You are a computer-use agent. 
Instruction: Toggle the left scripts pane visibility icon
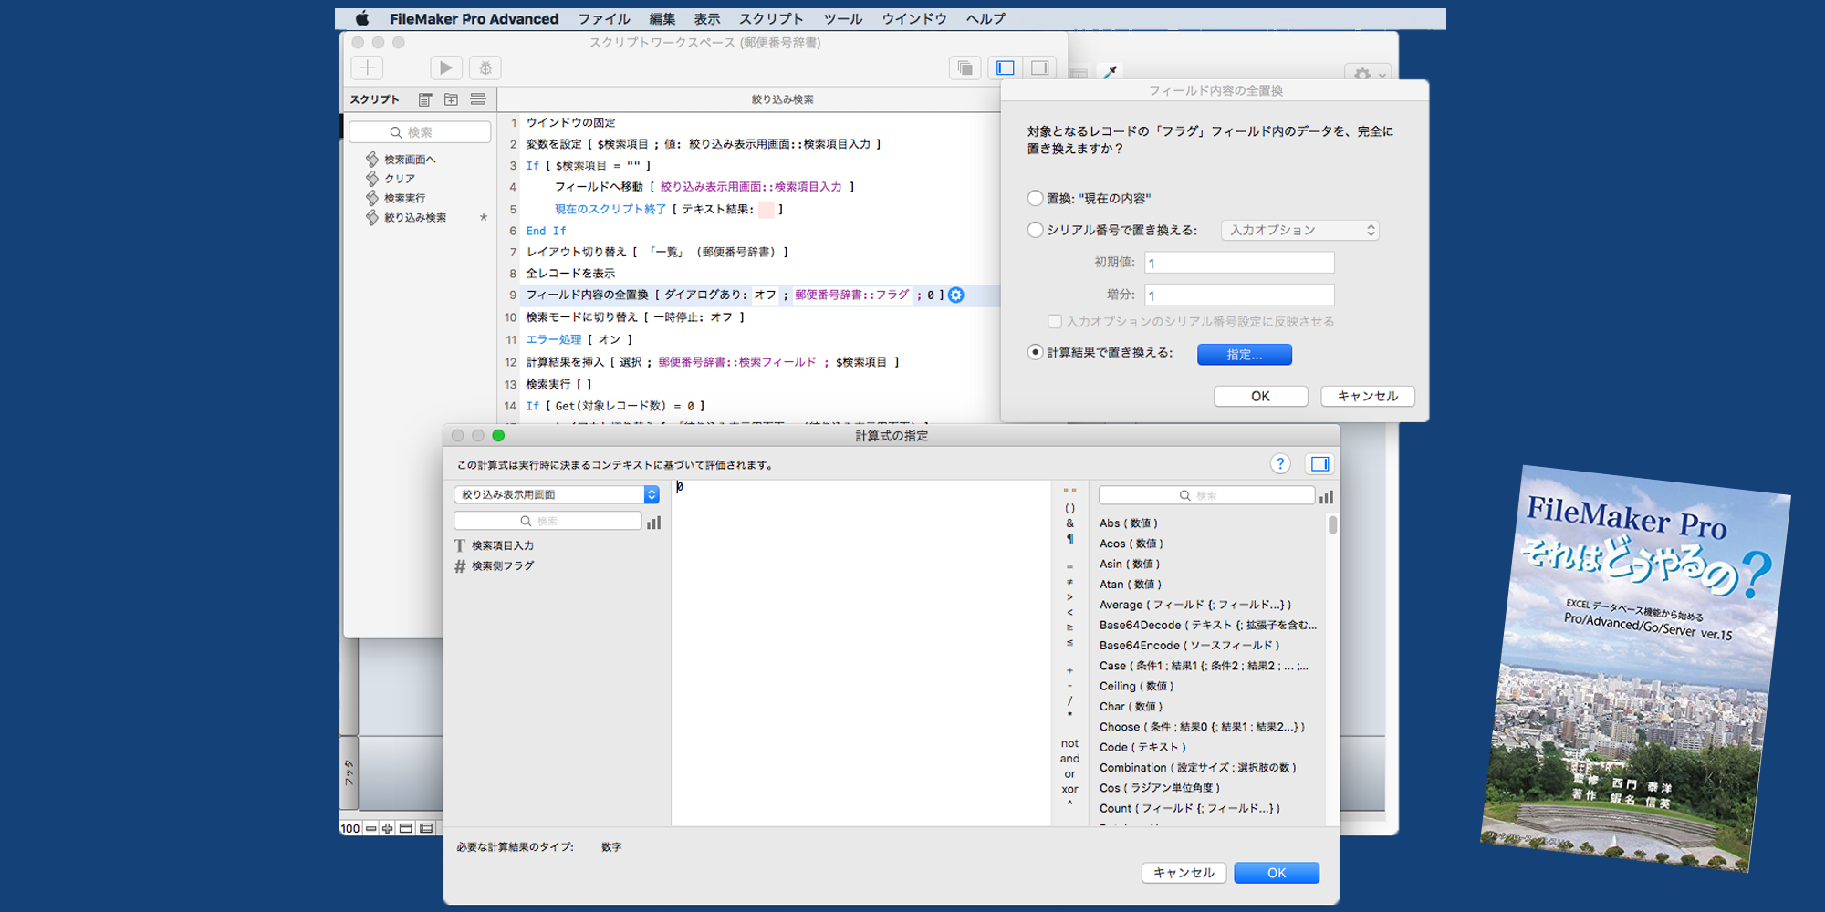[x=1006, y=67]
